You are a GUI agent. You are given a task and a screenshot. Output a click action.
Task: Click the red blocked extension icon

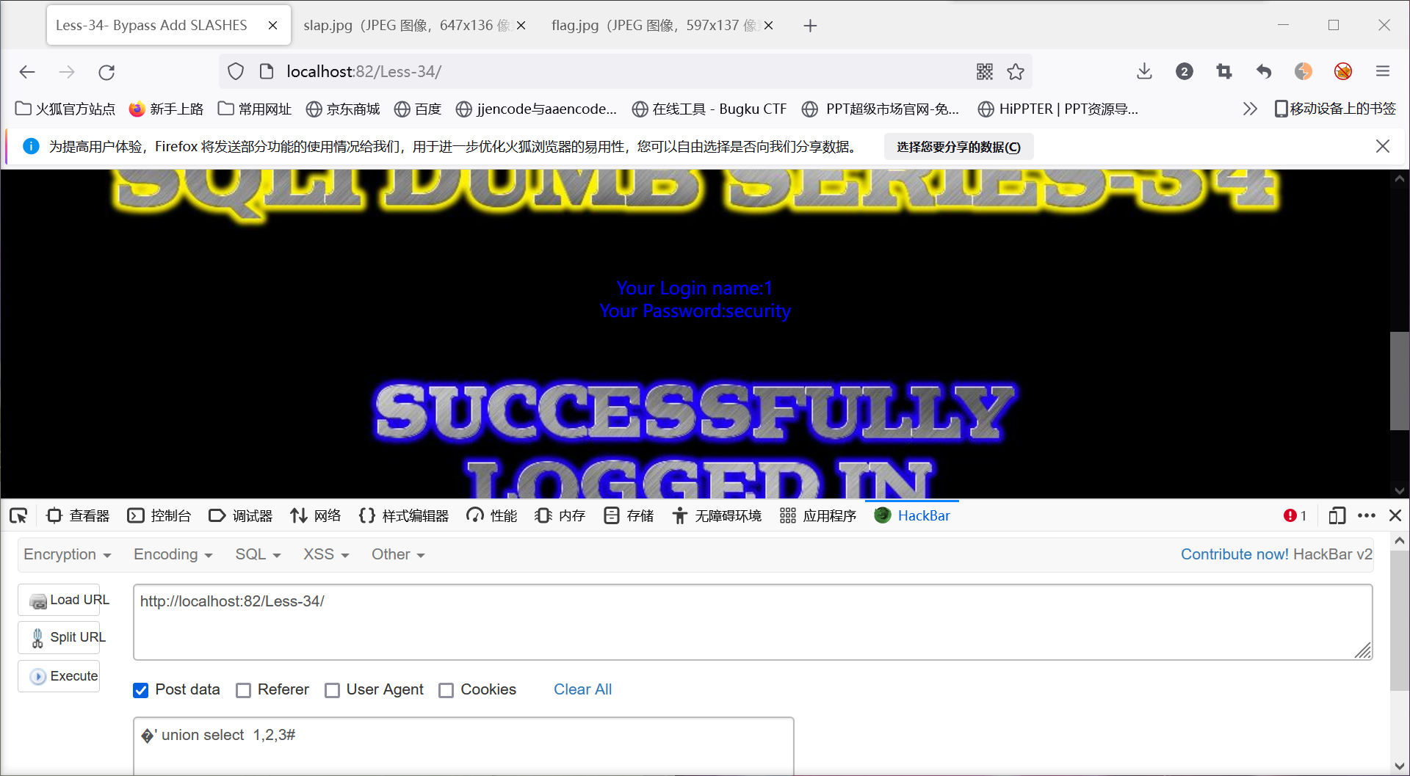[x=1343, y=71]
